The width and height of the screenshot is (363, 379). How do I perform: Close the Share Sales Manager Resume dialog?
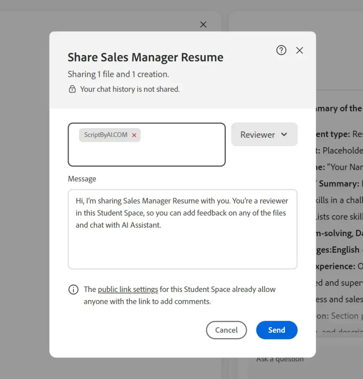(299, 50)
